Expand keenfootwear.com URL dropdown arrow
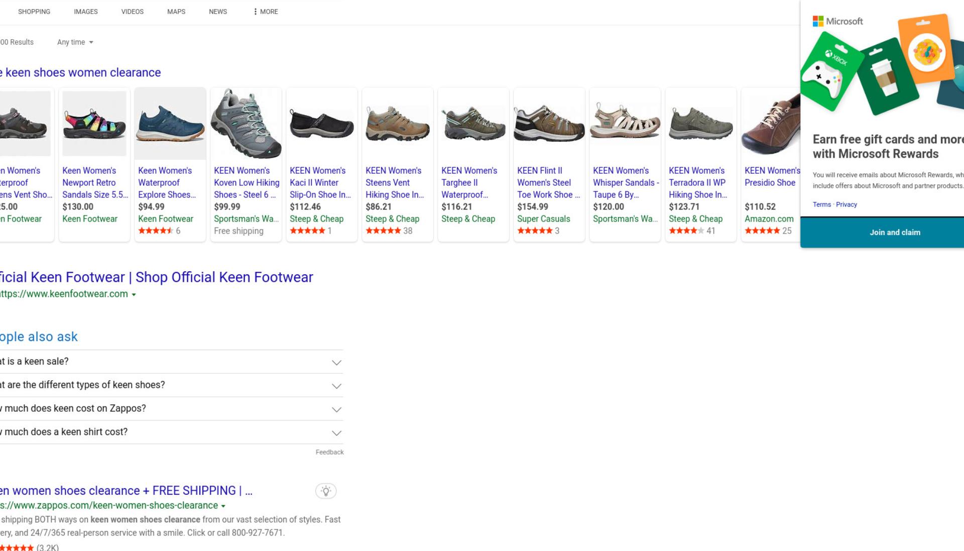 coord(134,295)
